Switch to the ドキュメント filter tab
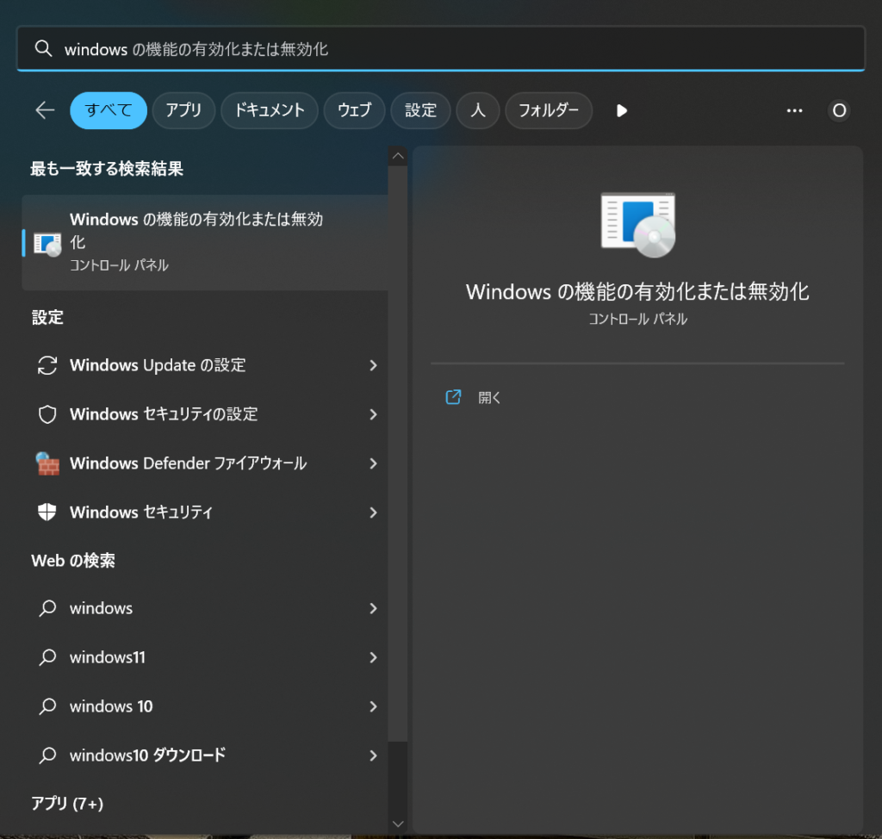This screenshot has height=839, width=882. [x=270, y=110]
